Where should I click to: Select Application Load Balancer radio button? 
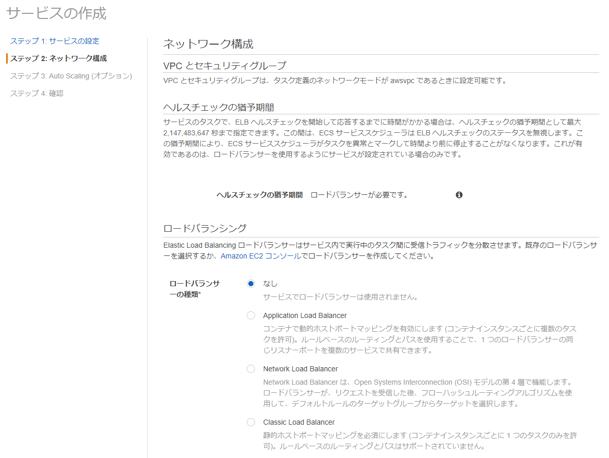point(251,315)
